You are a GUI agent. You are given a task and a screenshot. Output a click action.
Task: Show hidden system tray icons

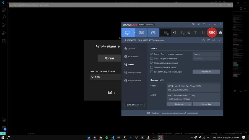(192, 138)
